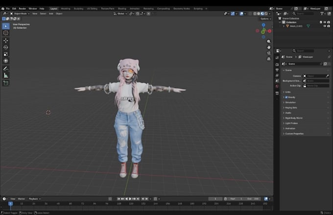
Task: Click the pan view hand icon
Action: point(269,47)
